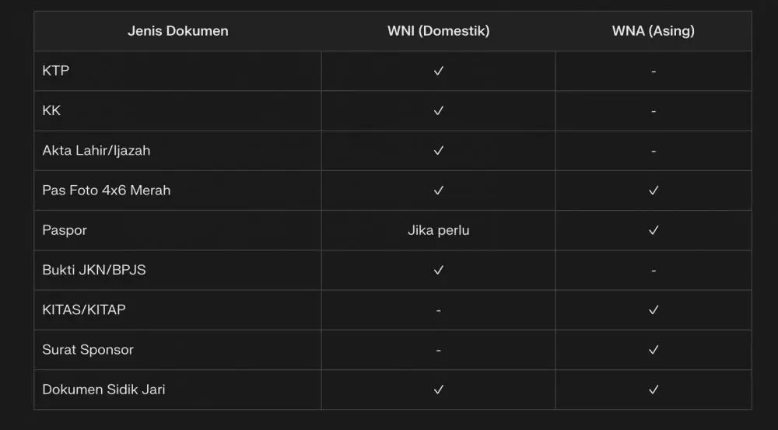
Task: Click Pas Foto 4x6 Merah WNI checkmark
Action: tap(439, 190)
